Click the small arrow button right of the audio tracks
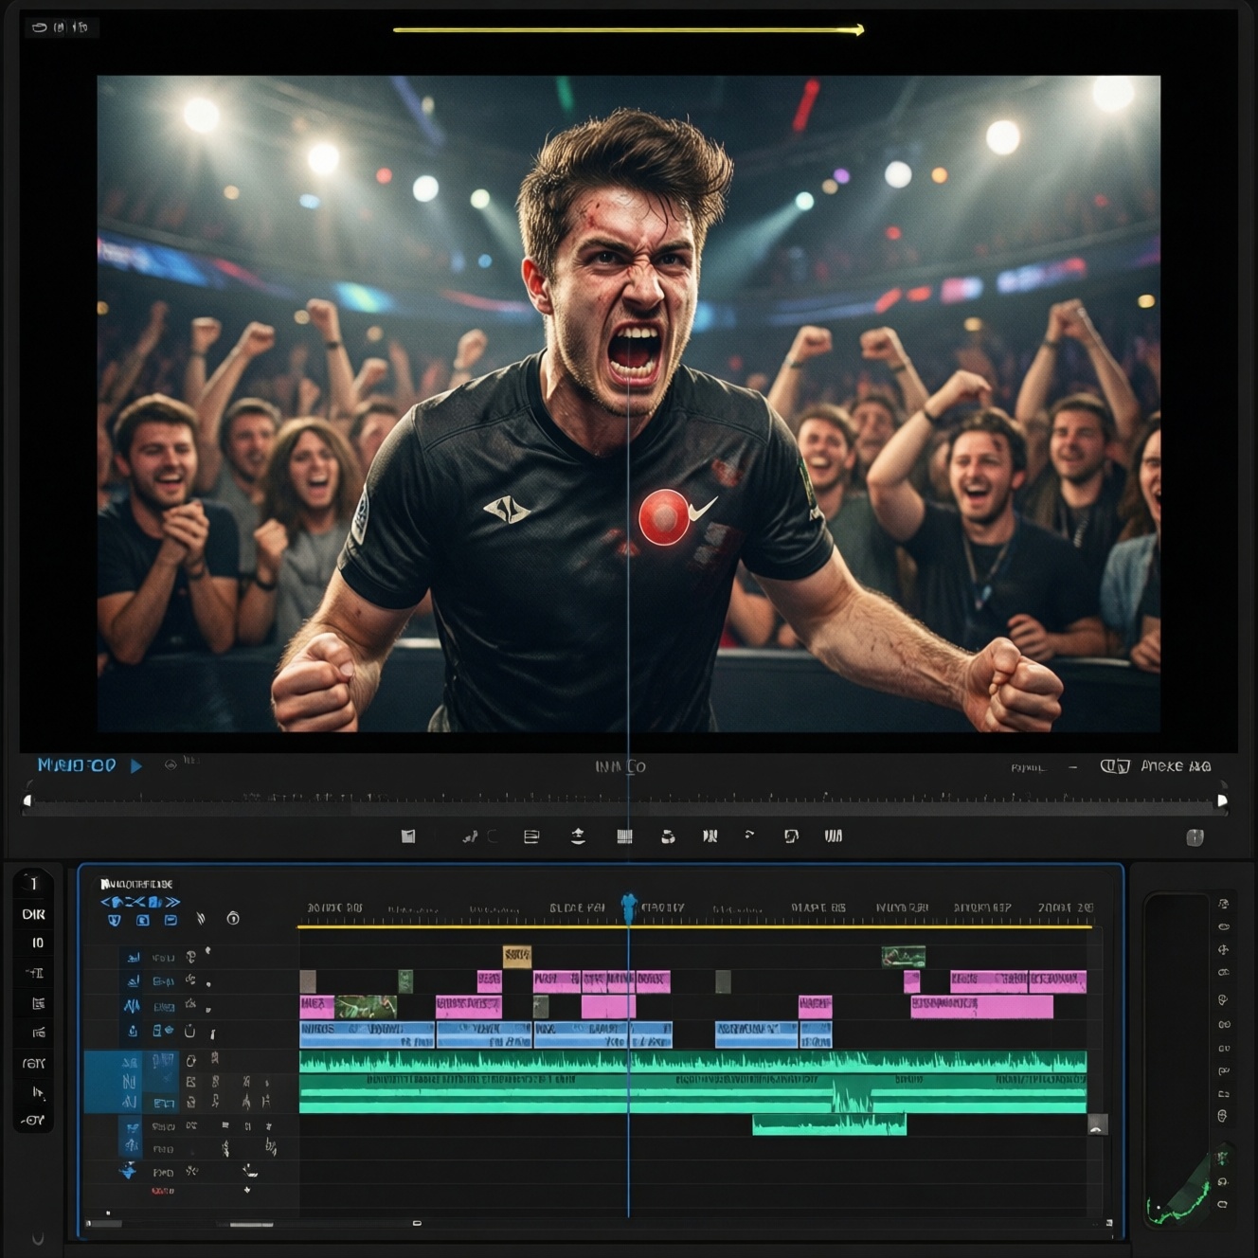1258x1258 pixels. [1098, 1125]
